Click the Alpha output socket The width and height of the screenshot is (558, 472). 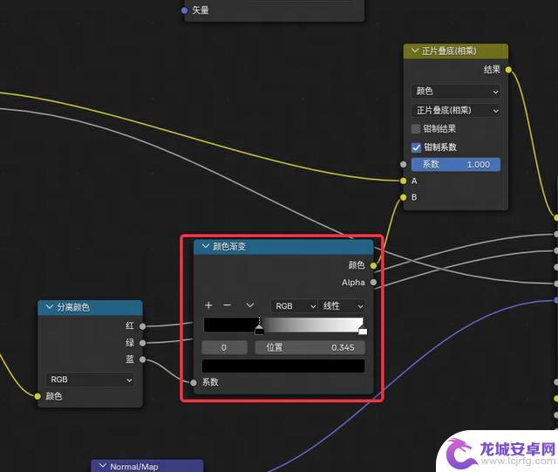373,282
